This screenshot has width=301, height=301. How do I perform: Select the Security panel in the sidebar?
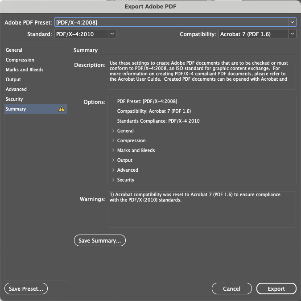tap(36, 99)
